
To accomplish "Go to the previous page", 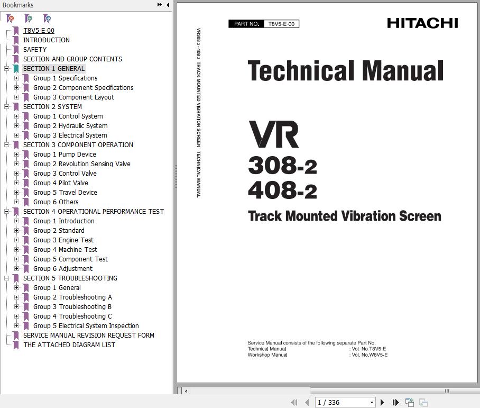I will click(307, 402).
